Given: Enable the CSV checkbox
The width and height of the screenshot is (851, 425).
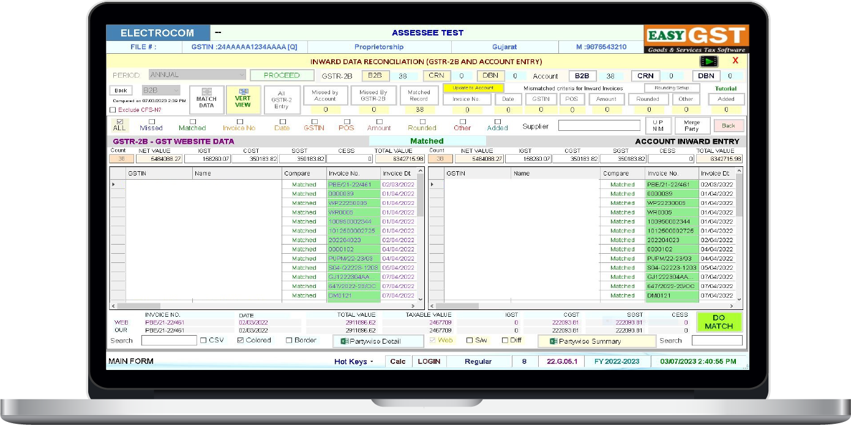Looking at the screenshot, I should 204,341.
